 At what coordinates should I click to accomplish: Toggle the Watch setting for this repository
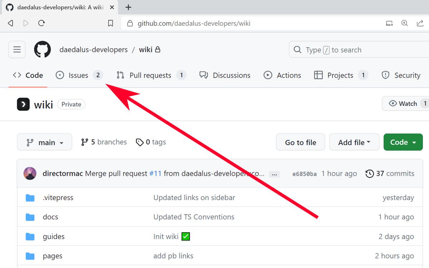click(405, 103)
